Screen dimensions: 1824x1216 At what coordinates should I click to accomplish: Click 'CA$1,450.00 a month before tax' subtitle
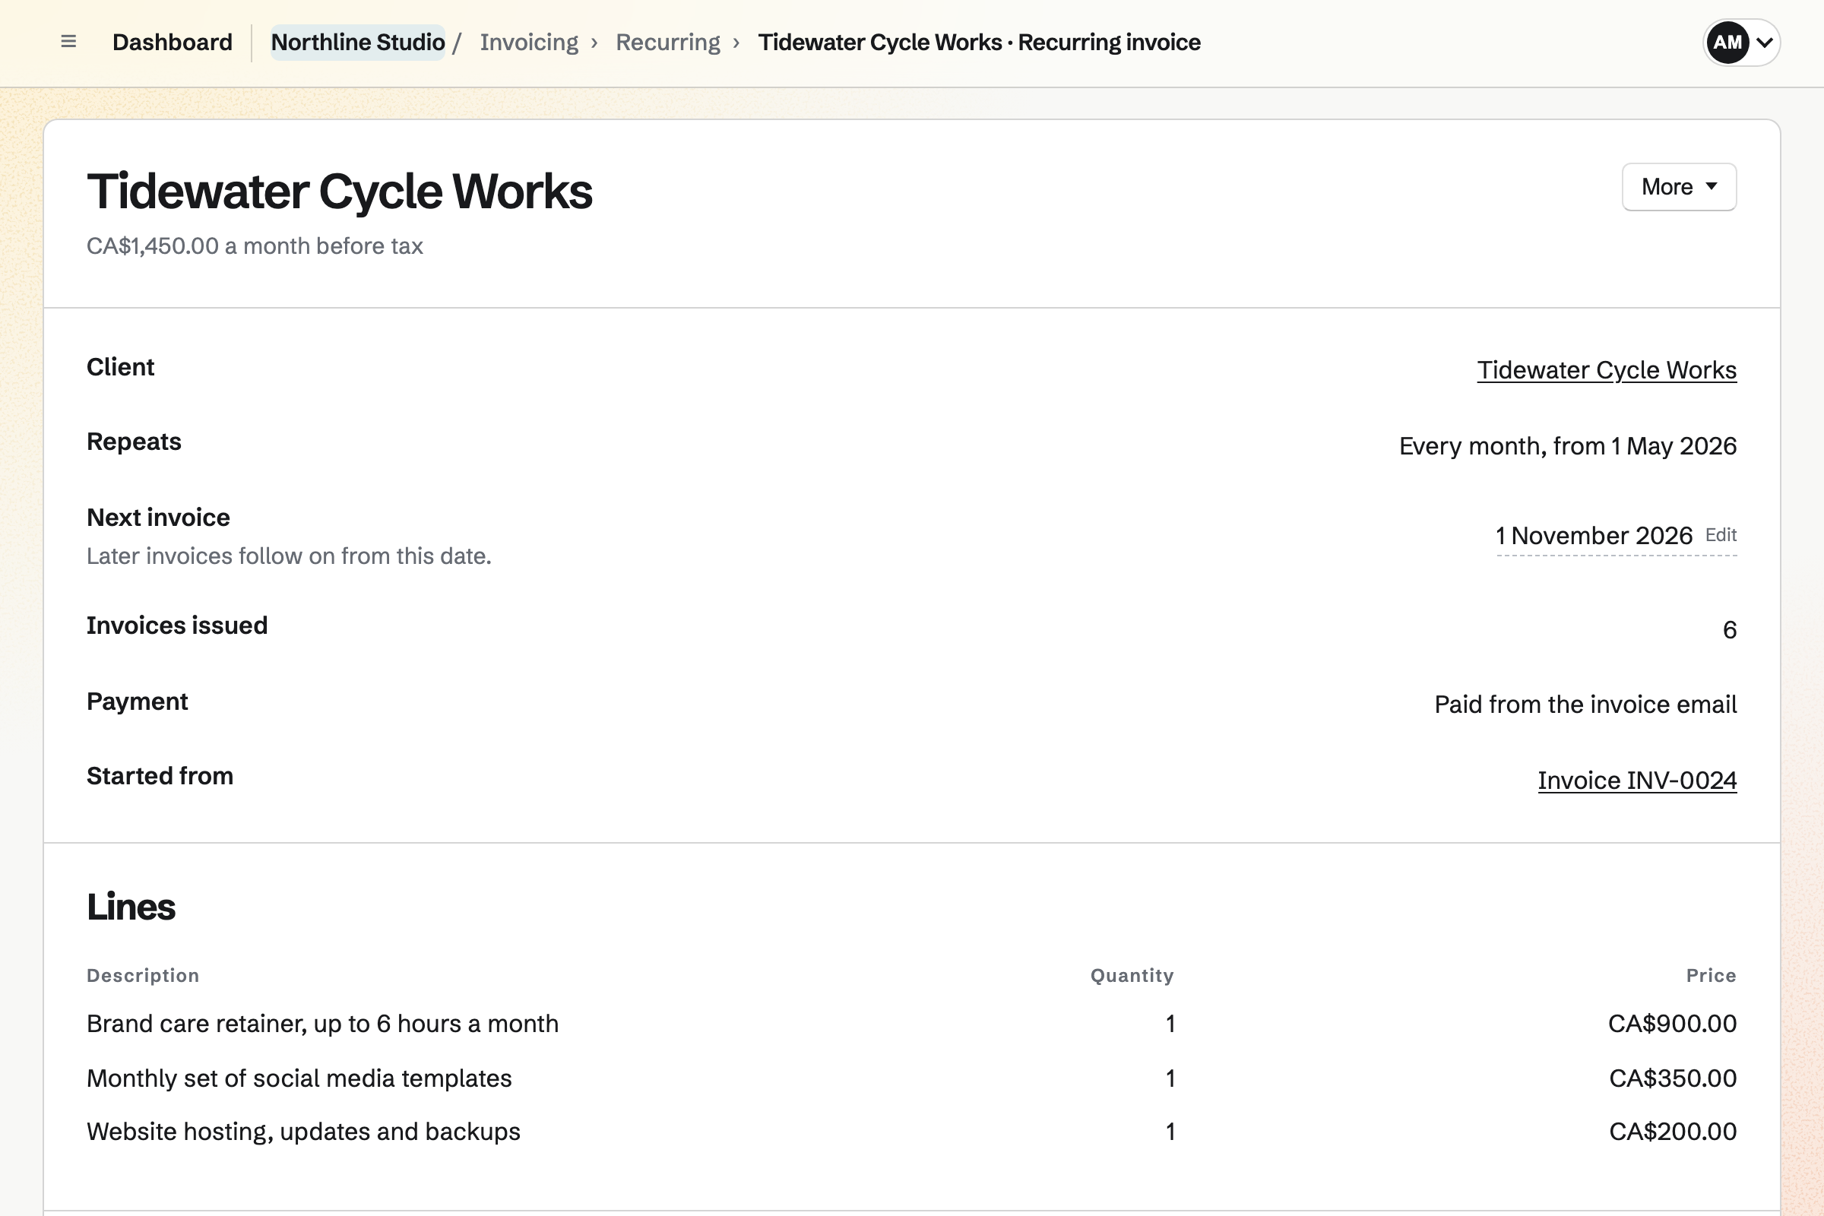[x=255, y=245]
